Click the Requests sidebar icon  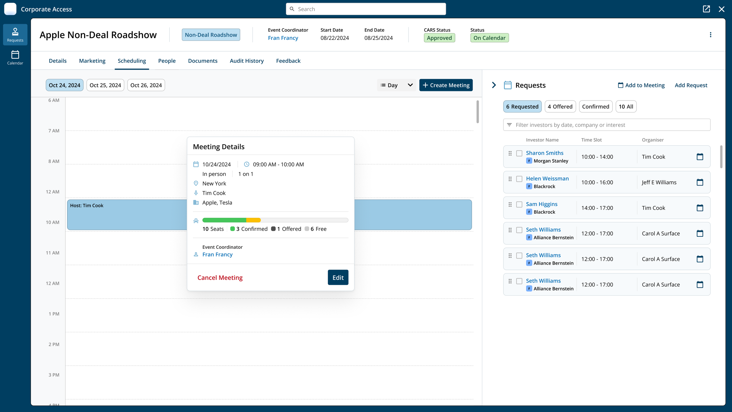pos(15,35)
